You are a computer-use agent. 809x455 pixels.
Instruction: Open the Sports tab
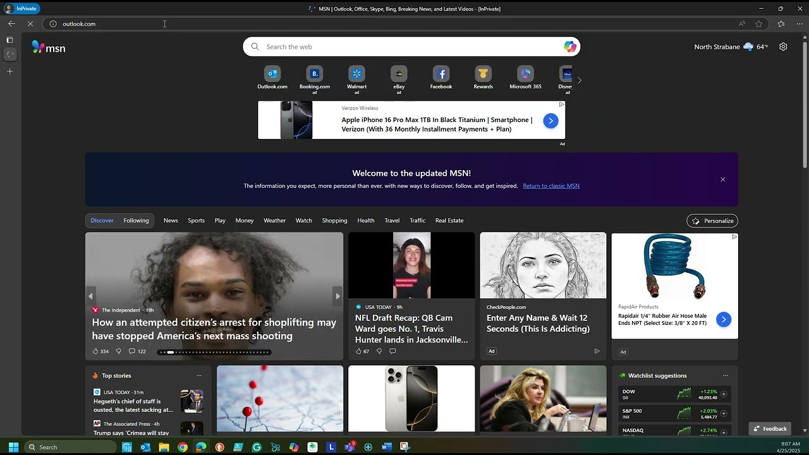[196, 221]
